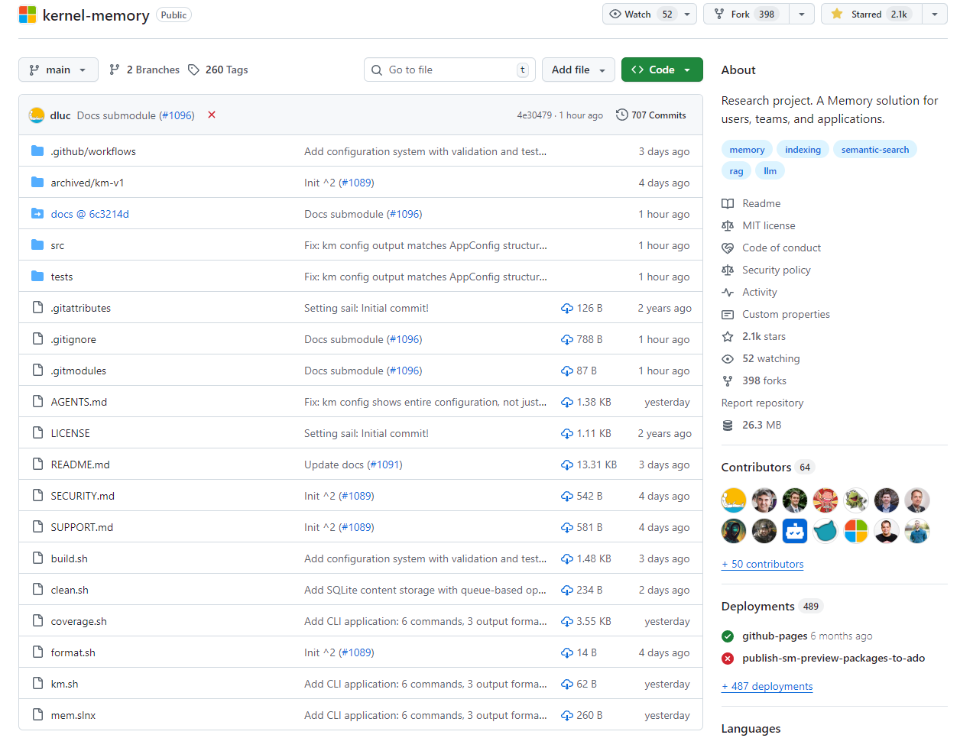The height and width of the screenshot is (738, 973).
Task: Select the semantic-search topic tag
Action: [874, 150]
